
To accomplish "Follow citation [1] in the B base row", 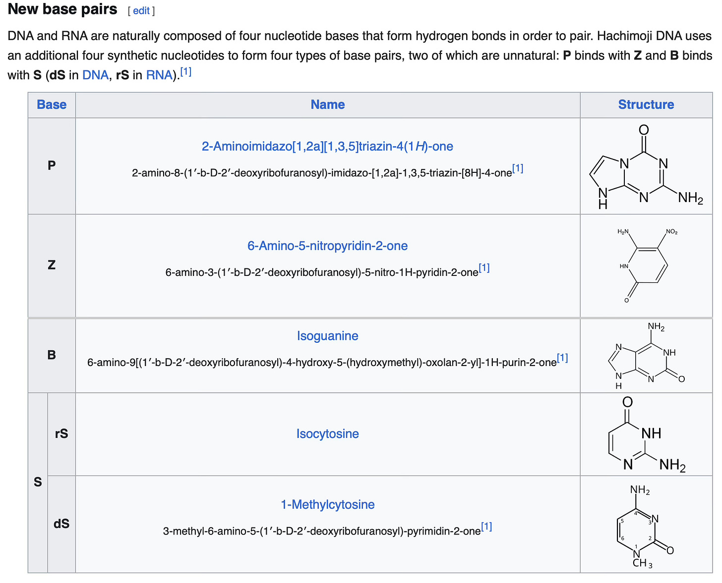I will point(562,358).
